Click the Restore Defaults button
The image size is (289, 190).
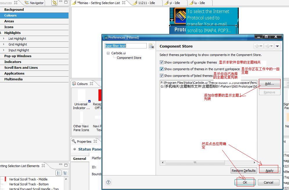(x=244, y=171)
